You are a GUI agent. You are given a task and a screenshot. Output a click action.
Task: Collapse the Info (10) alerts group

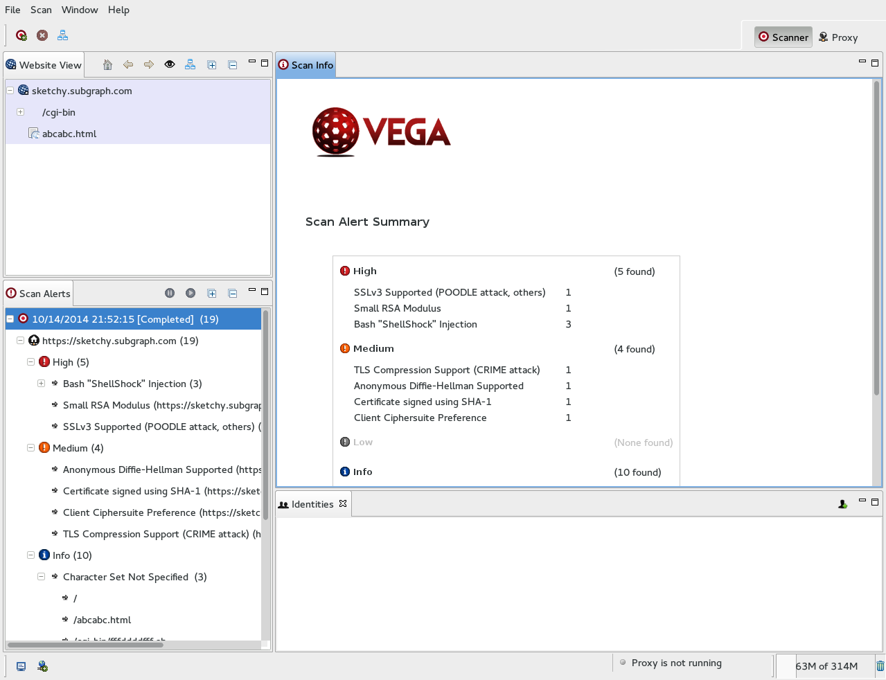coord(30,555)
